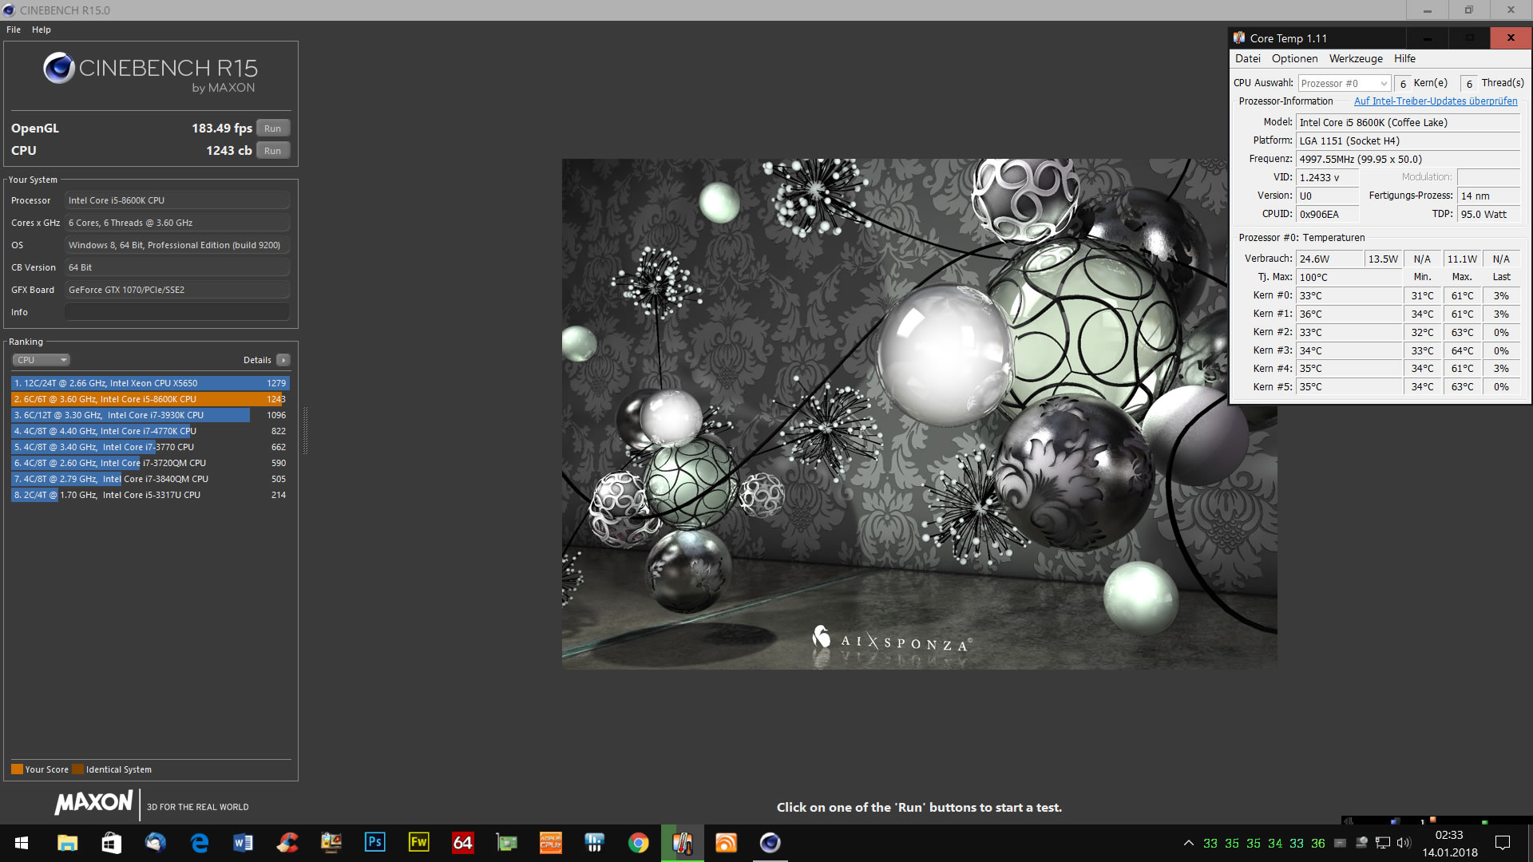This screenshot has height=862, width=1533.
Task: Open the Windows notification center icon
Action: click(1502, 843)
